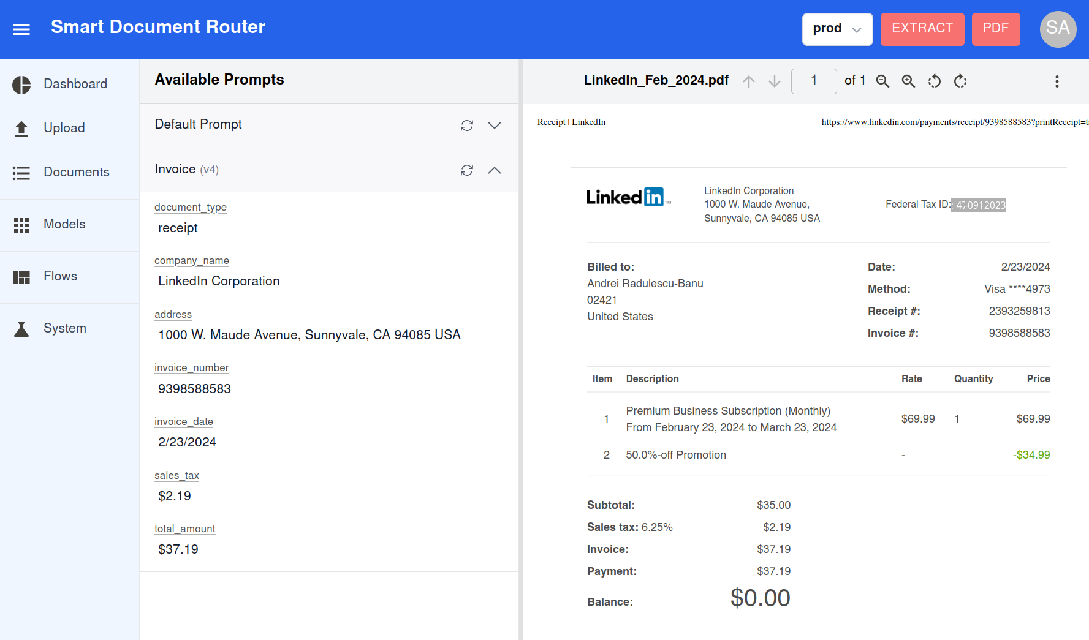This screenshot has height=640, width=1089.
Task: Select the extracted address value
Action: (x=309, y=335)
